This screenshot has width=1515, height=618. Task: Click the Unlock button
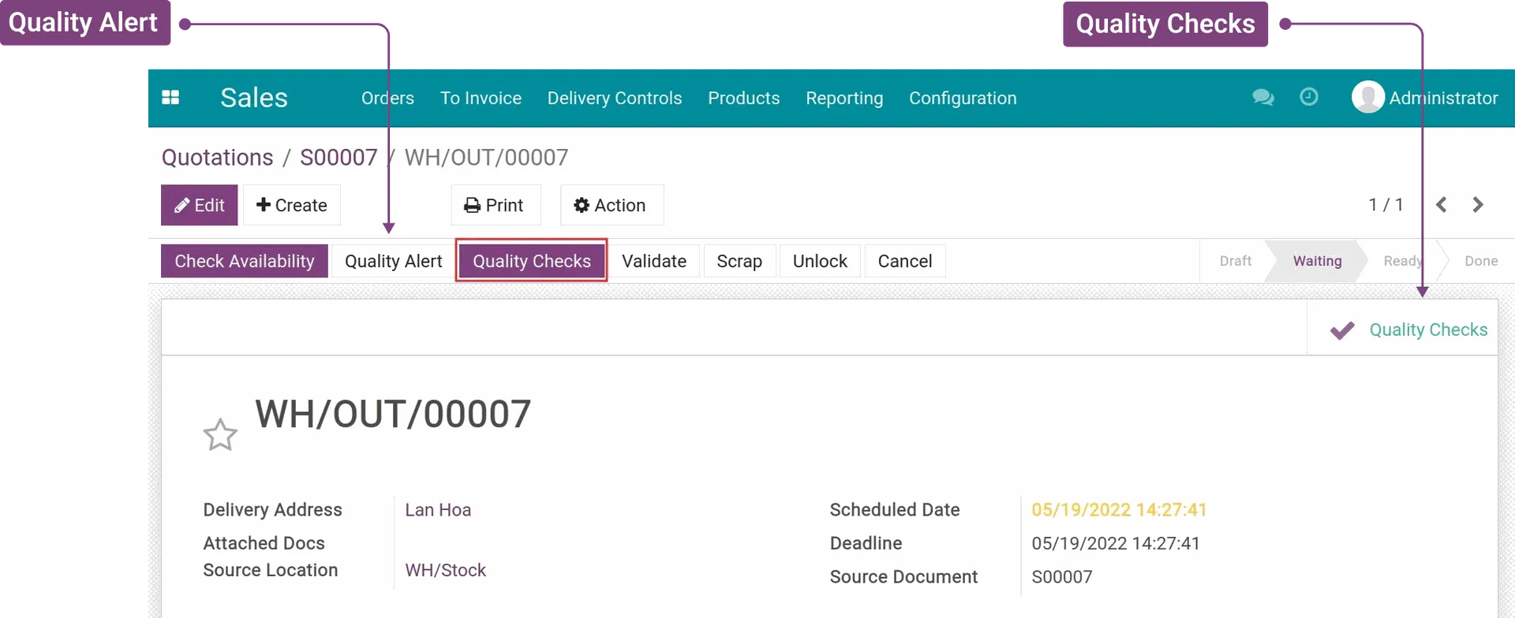(x=820, y=261)
